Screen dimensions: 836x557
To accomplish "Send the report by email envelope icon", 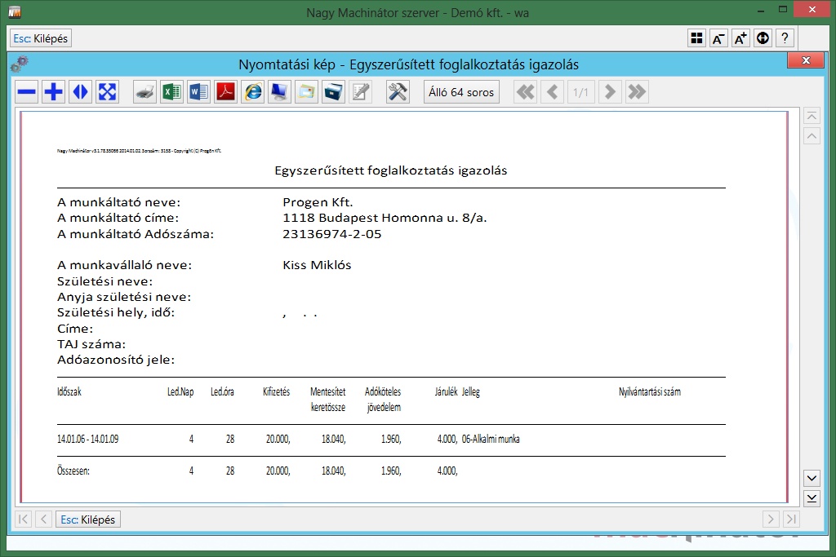I will click(306, 92).
